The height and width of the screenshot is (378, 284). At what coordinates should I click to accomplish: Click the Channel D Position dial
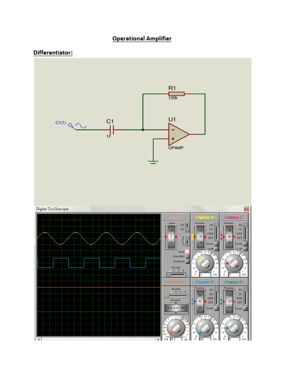[229, 302]
